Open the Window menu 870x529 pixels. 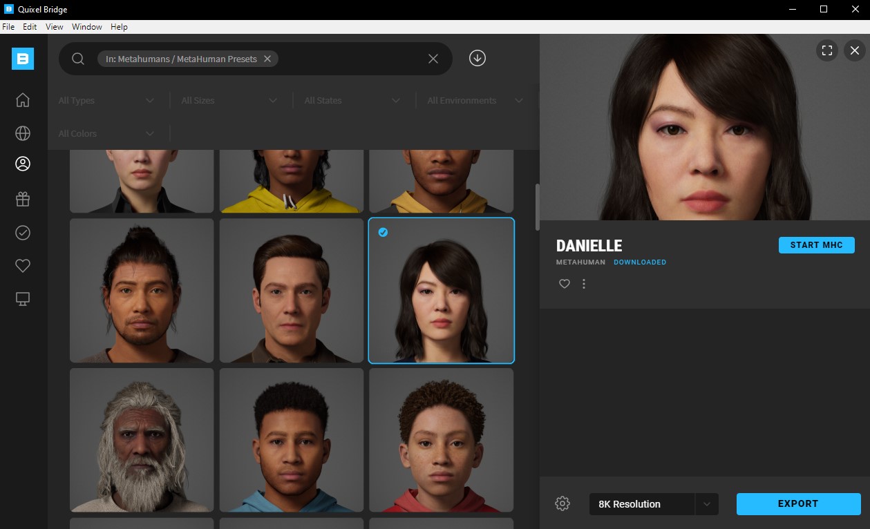coord(86,27)
